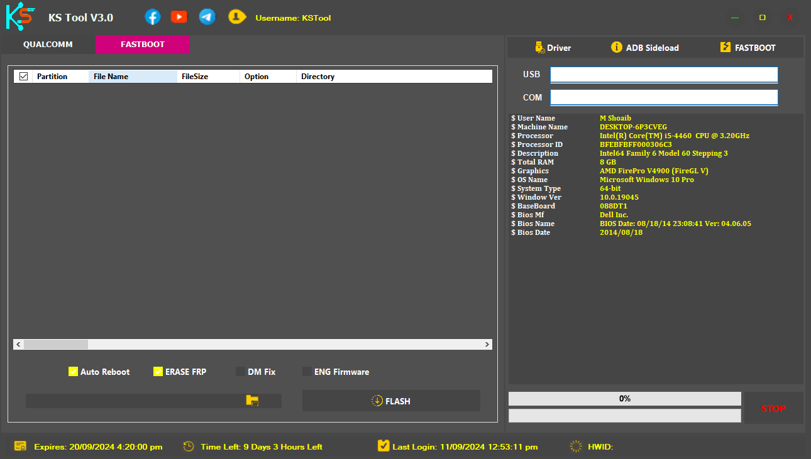The height and width of the screenshot is (459, 811).
Task: Enable the DM Fix checkbox
Action: (240, 372)
